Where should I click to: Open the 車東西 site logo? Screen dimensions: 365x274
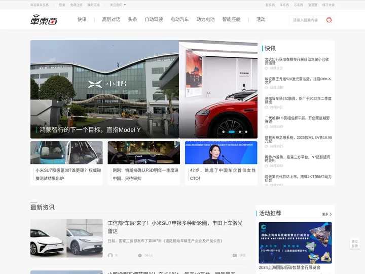pos(44,20)
